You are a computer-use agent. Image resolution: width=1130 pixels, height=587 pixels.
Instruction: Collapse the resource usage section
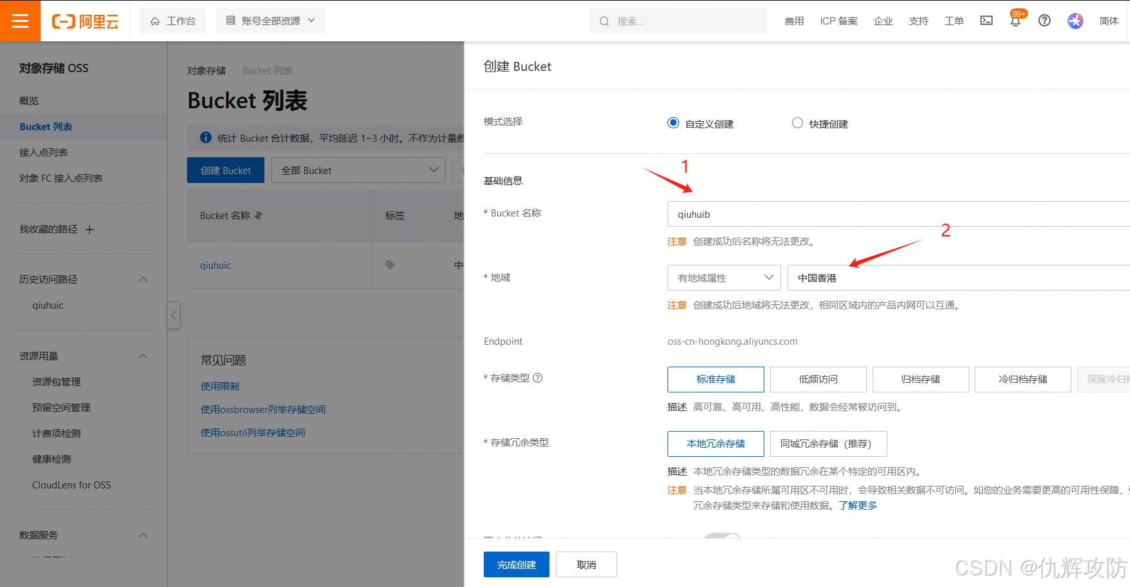(143, 356)
